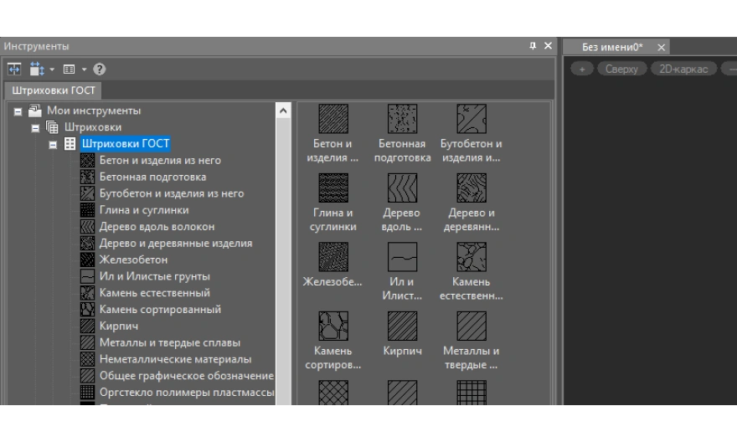
Task: Click the 2D-каркас visual style button
Action: click(x=683, y=69)
